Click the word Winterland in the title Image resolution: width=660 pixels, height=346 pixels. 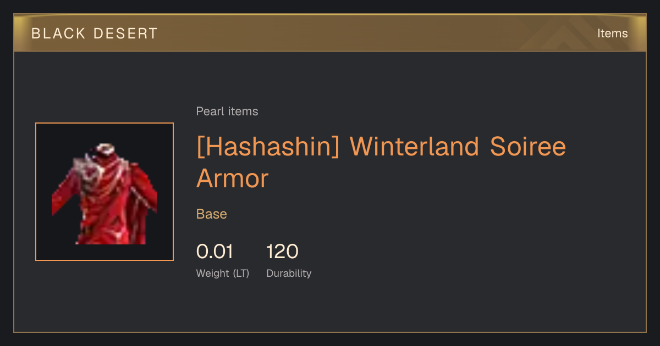415,147
